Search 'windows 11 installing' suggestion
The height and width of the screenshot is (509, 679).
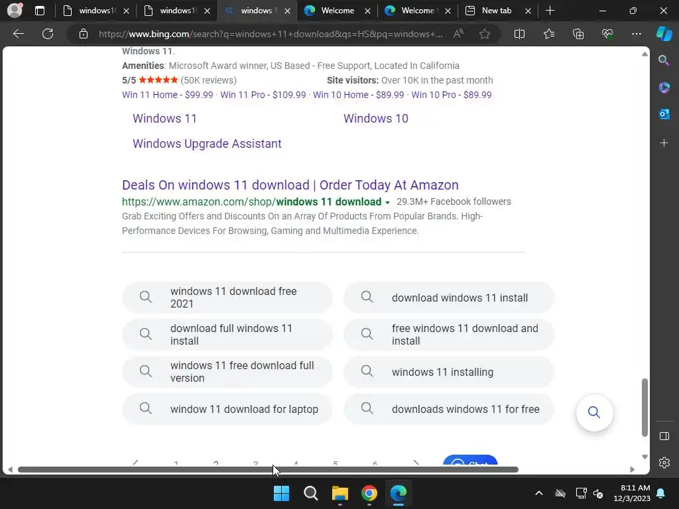(x=449, y=372)
